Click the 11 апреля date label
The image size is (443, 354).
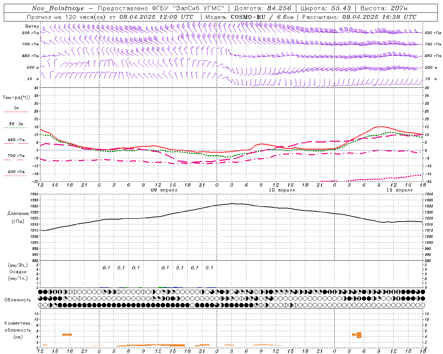click(399, 190)
